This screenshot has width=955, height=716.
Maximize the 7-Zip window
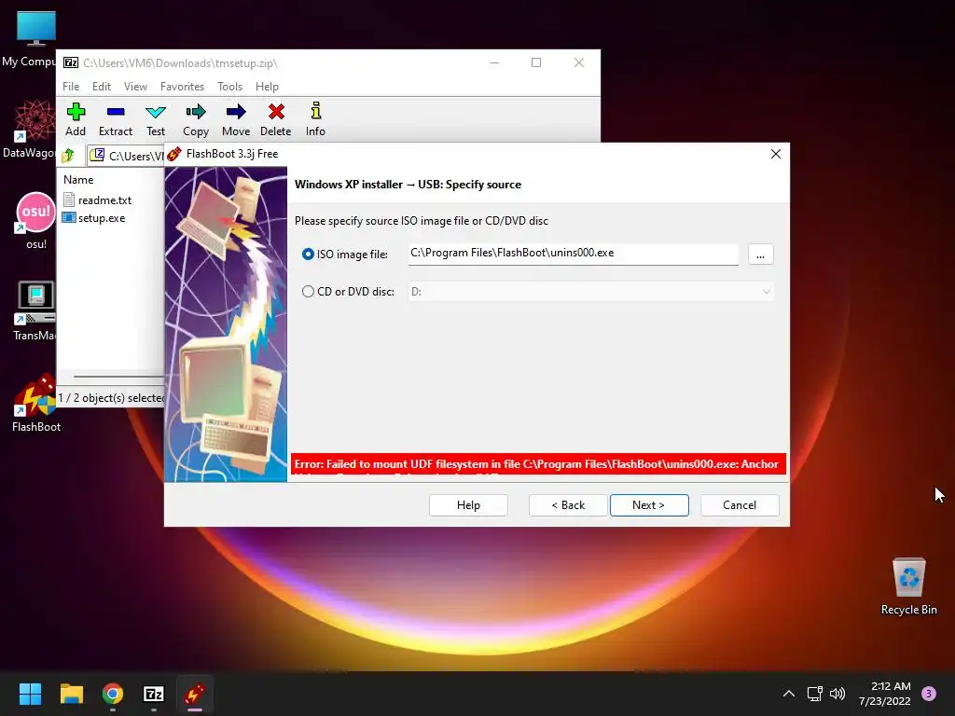coord(536,62)
